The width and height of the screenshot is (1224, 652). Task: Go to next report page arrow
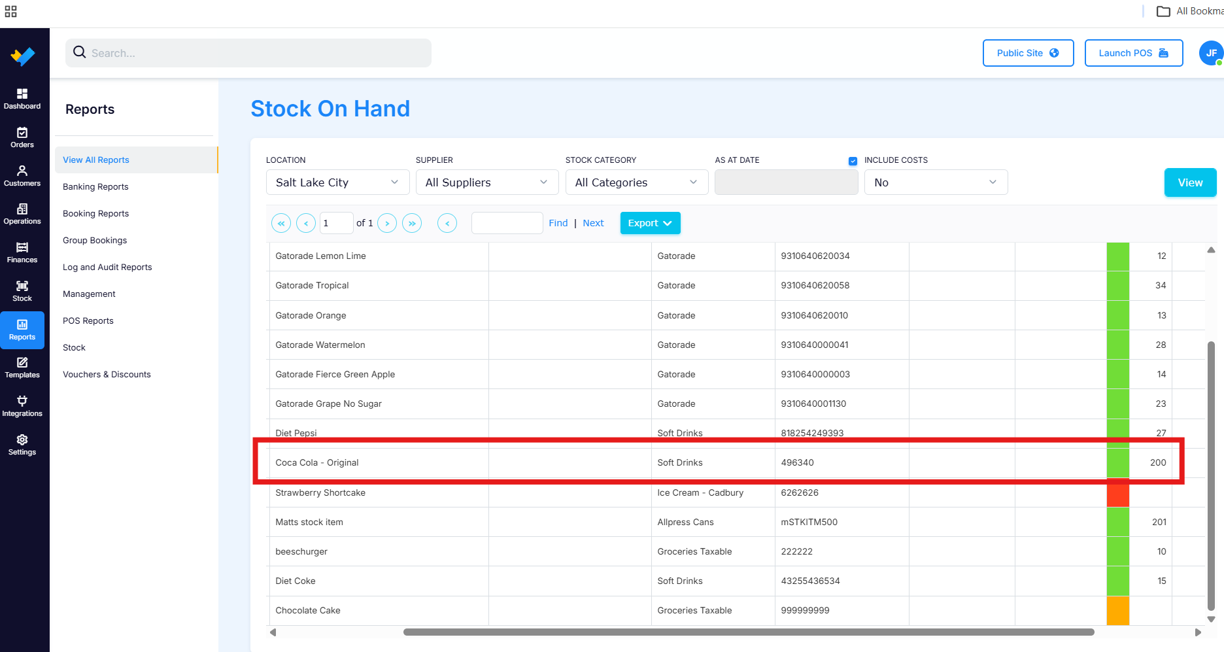pyautogui.click(x=387, y=223)
